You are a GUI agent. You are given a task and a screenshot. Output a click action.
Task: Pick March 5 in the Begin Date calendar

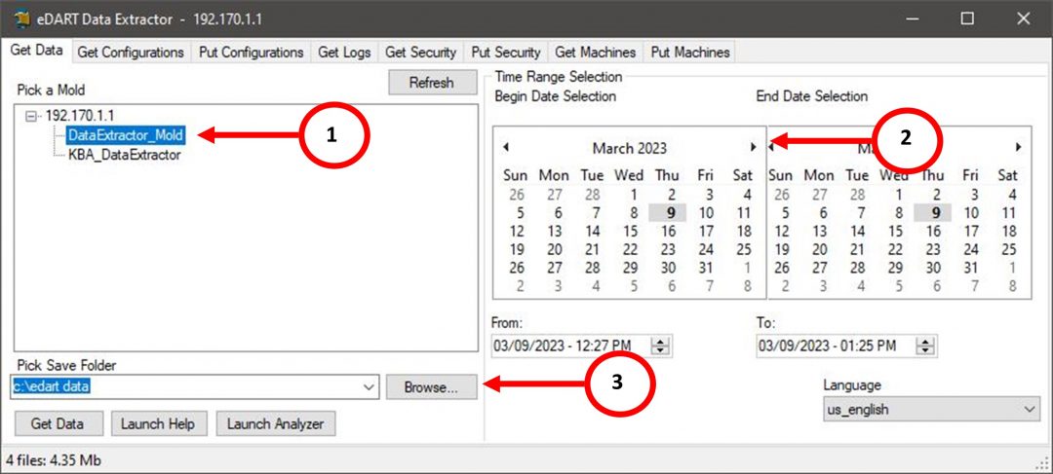pyautogui.click(x=519, y=213)
